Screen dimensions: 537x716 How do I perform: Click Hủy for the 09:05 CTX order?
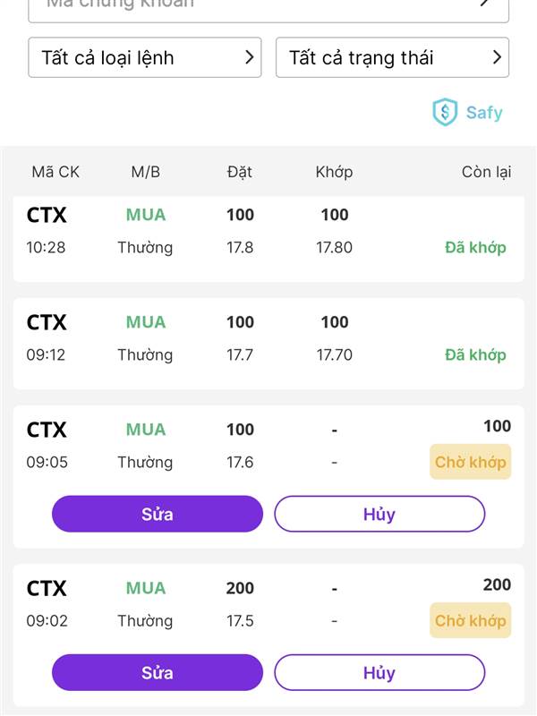pos(379,514)
